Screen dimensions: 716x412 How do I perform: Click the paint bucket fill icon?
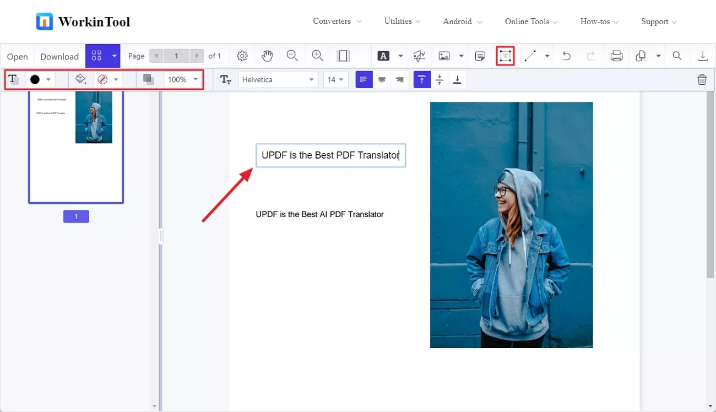(81, 79)
